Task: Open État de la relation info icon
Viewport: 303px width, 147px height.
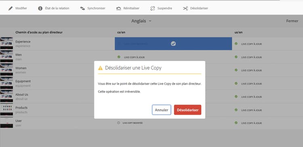Action: click(x=40, y=8)
